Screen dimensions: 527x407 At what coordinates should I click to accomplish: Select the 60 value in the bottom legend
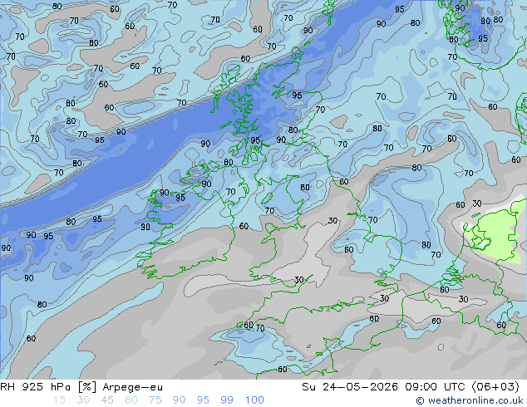click(131, 400)
